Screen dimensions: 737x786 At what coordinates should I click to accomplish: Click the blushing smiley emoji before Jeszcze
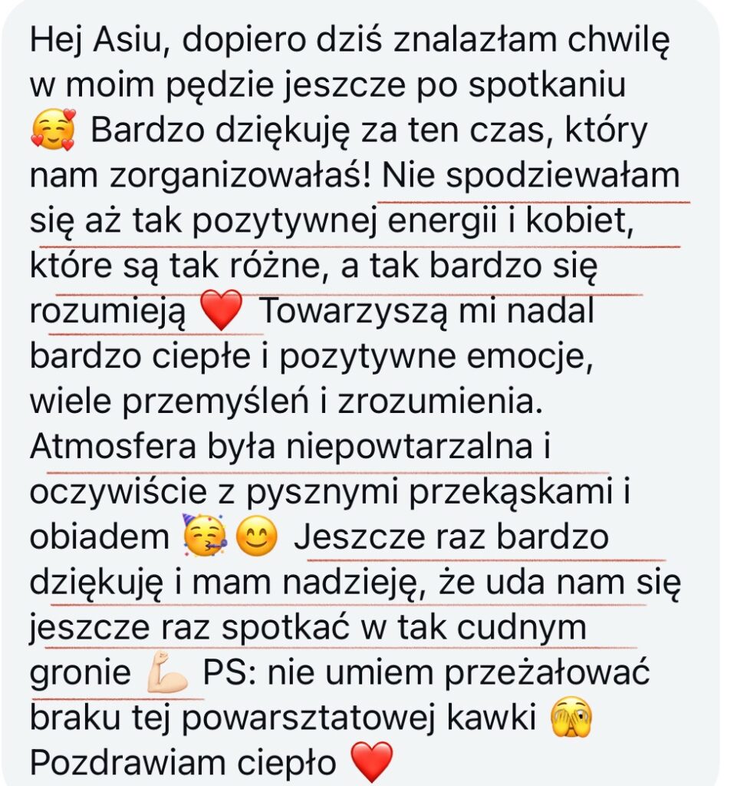(x=256, y=537)
